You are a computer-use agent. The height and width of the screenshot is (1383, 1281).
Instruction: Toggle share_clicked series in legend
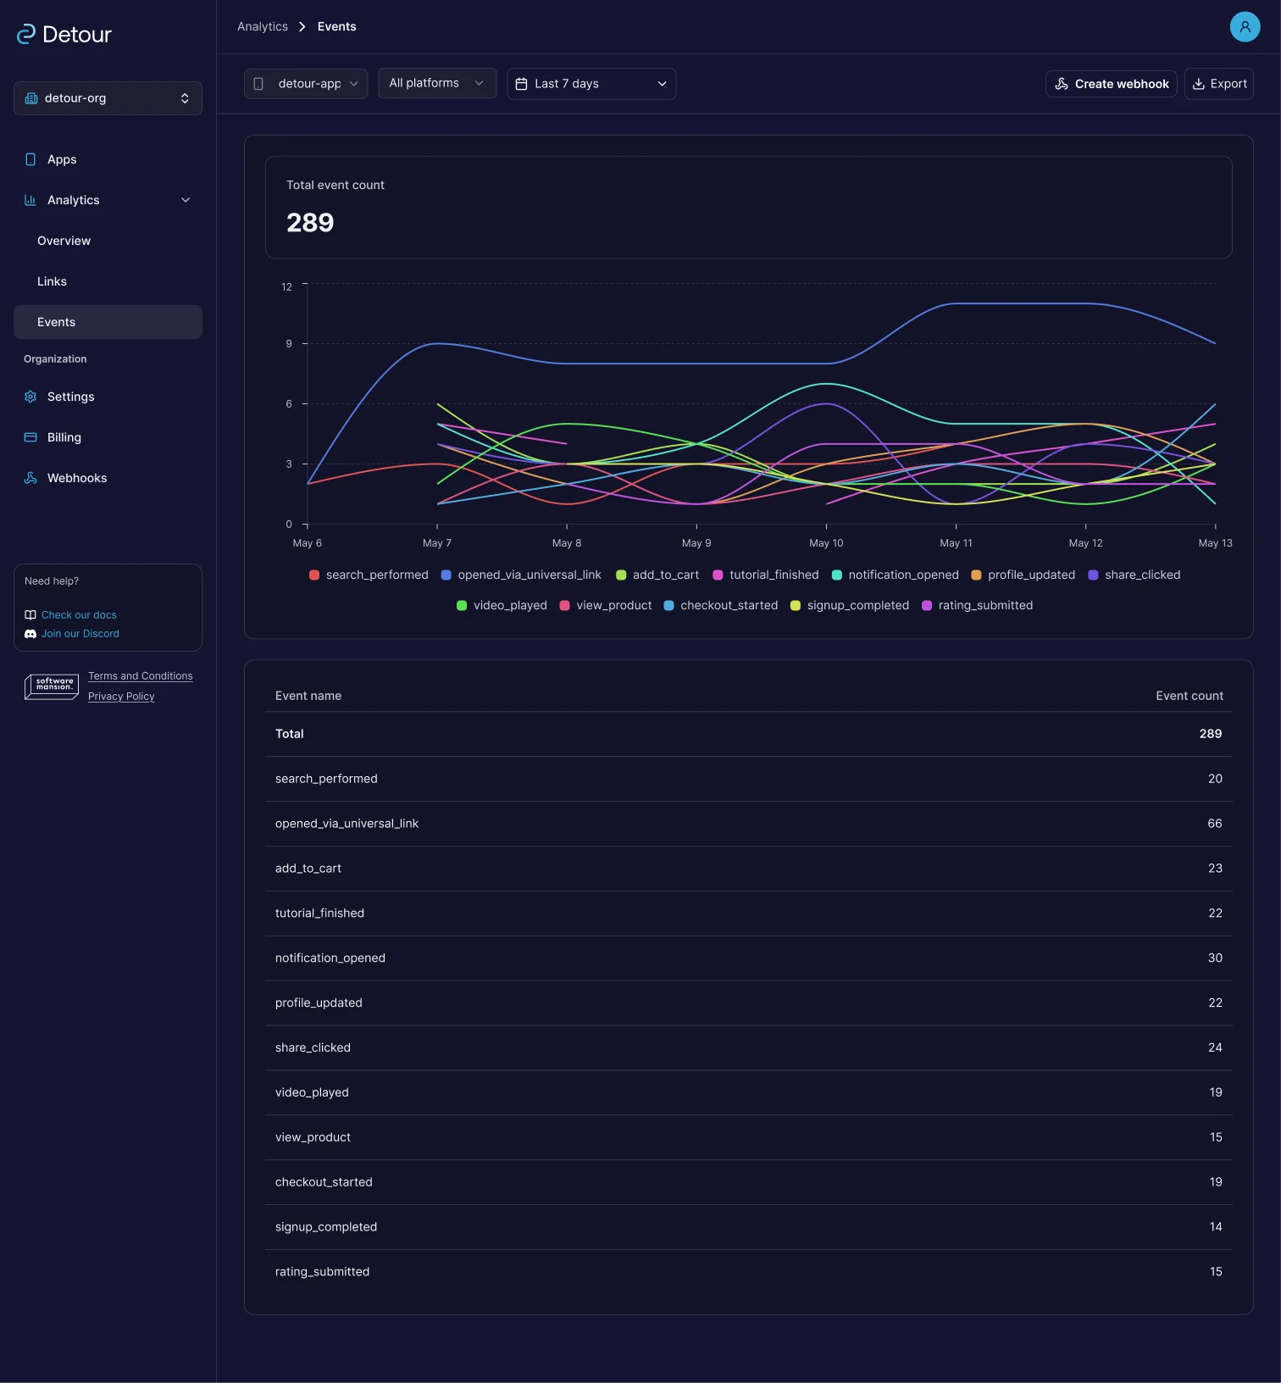(x=1134, y=575)
